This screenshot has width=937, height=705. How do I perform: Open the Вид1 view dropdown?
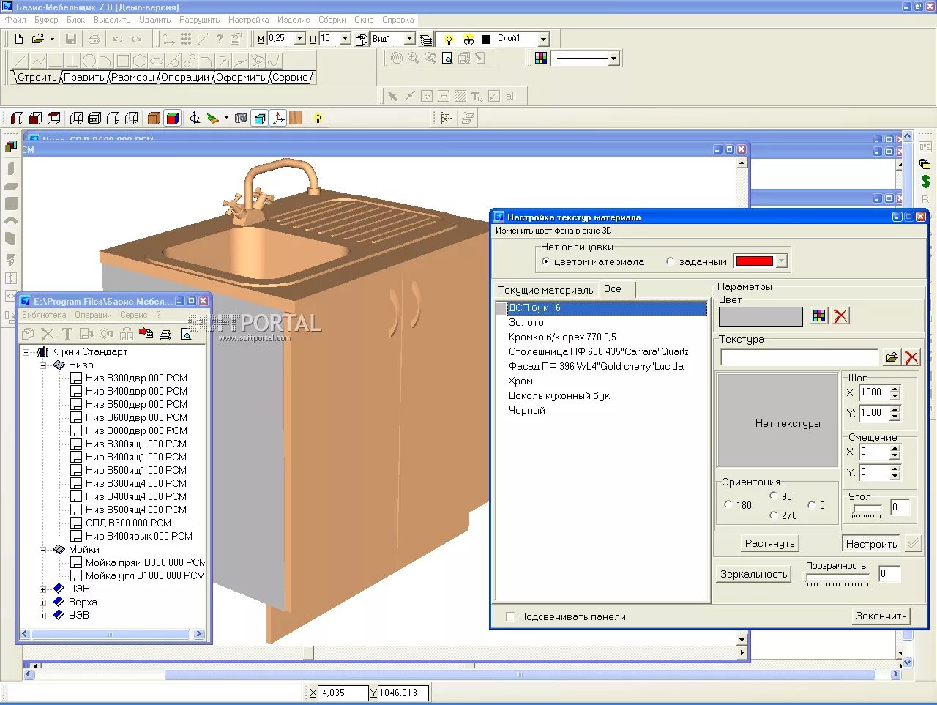(409, 39)
